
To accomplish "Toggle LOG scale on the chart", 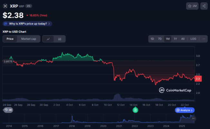I will pos(193,39).
